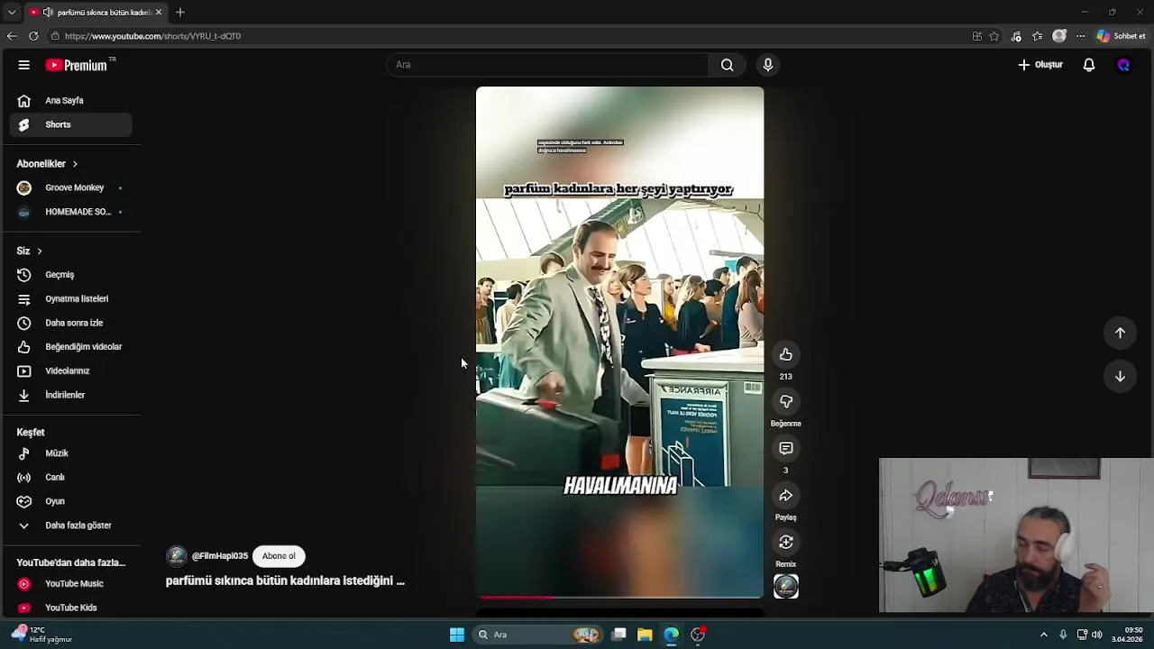Share the Short (Paylaş)

[786, 495]
